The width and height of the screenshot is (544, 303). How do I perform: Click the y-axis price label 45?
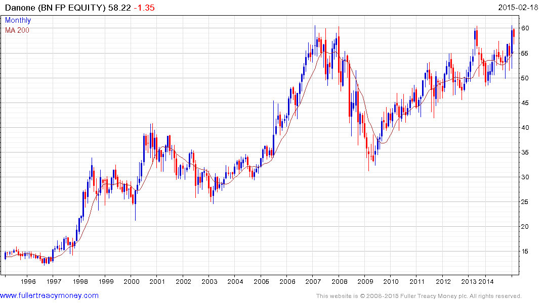525,103
